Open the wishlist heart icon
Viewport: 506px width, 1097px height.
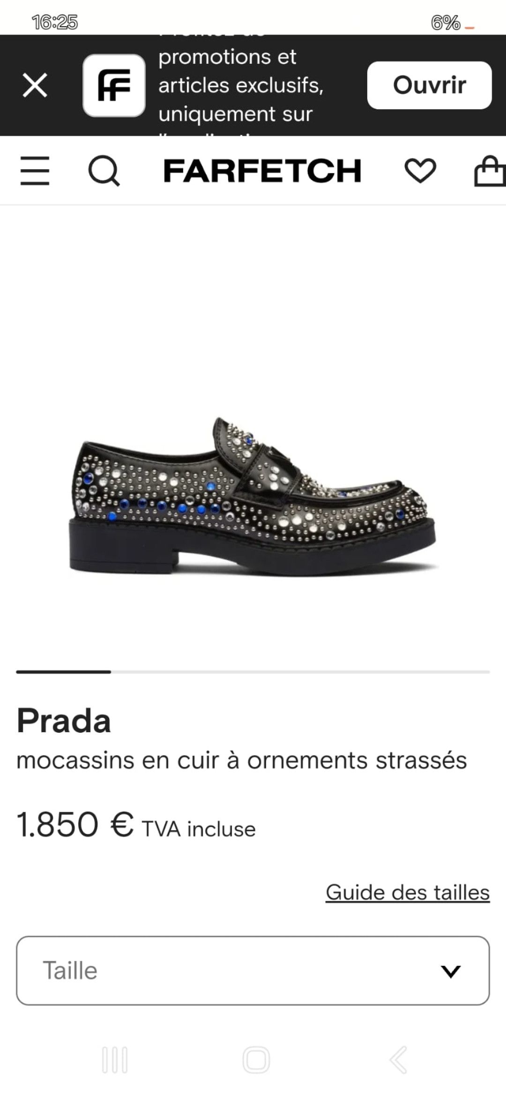click(x=420, y=171)
